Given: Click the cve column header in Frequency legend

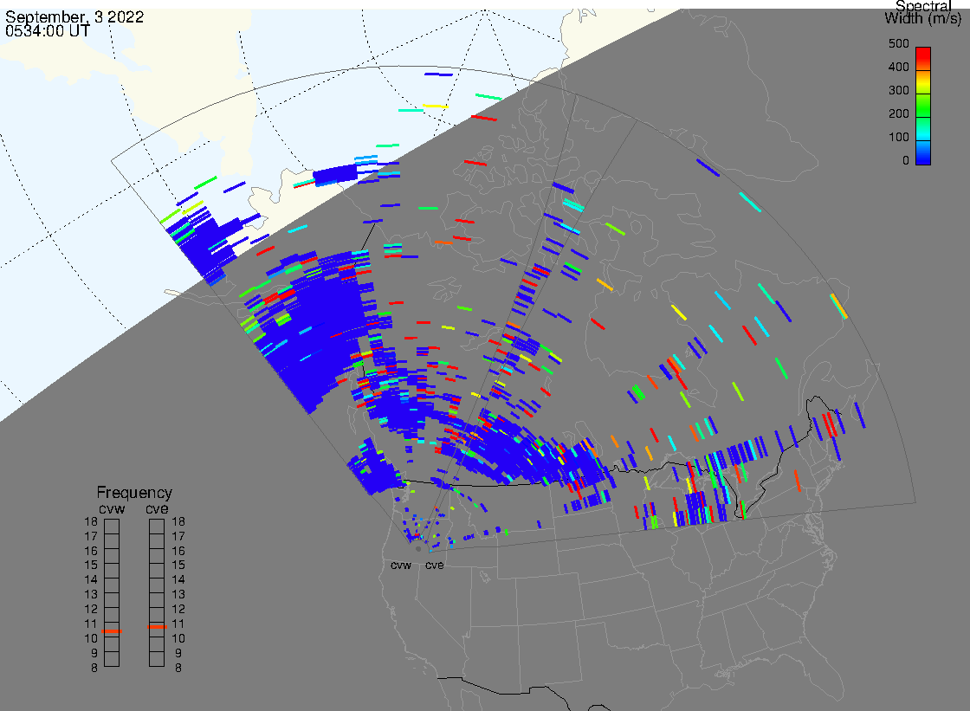Looking at the screenshot, I should (x=157, y=509).
